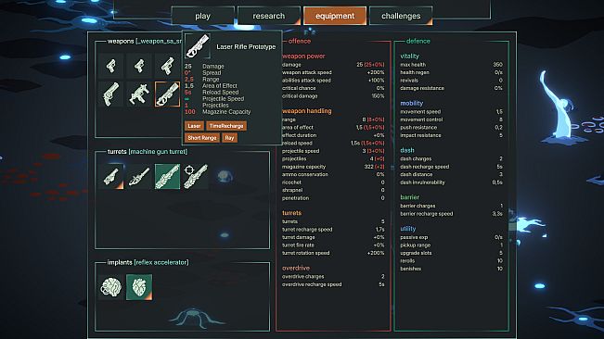Screen dimensions: 604x339
Task: Click the 'shrapnel' stat row
Action: tap(333, 190)
